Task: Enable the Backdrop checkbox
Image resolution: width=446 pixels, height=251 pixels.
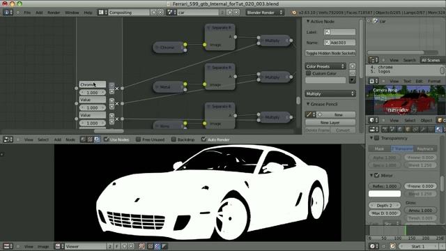Action: pyautogui.click(x=174, y=139)
